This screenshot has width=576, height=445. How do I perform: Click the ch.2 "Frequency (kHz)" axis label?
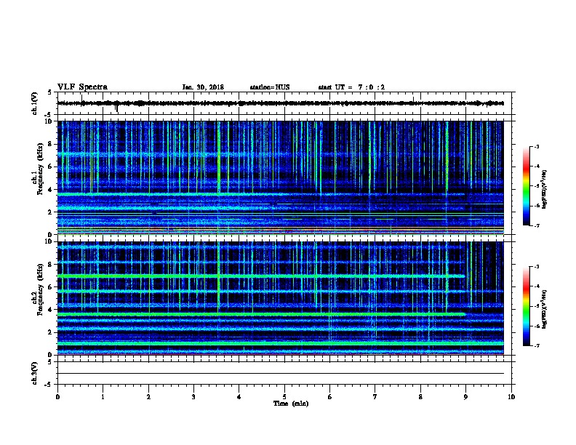[x=40, y=289]
